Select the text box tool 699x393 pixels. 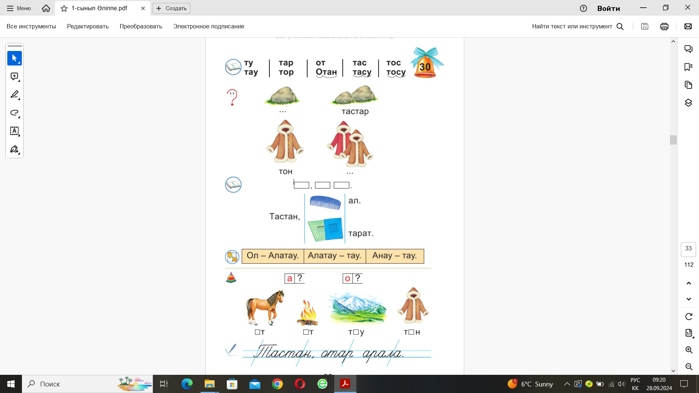(15, 131)
